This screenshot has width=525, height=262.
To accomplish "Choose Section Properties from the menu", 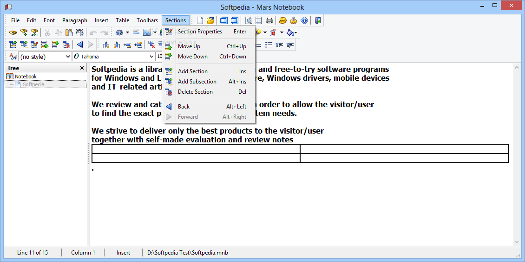I will [x=209, y=32].
